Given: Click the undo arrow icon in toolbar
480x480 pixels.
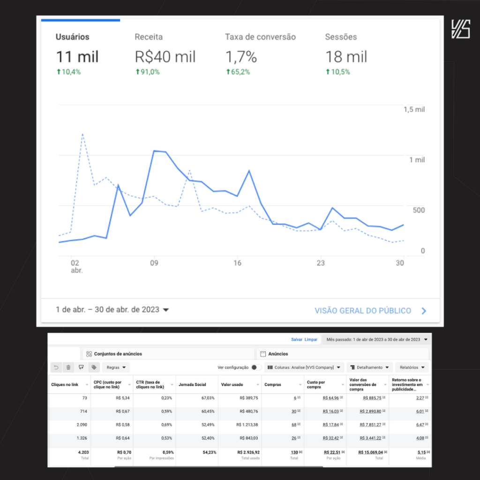Looking at the screenshot, I should [x=56, y=367].
